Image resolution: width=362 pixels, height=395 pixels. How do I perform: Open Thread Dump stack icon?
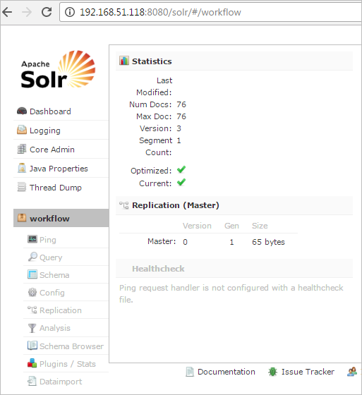coord(22,187)
